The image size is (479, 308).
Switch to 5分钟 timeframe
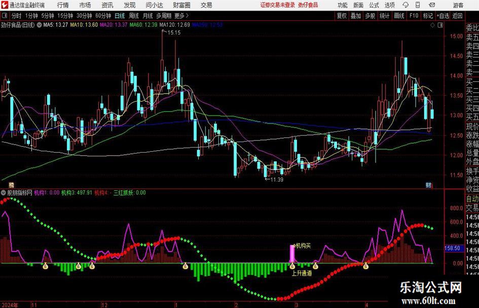point(47,16)
